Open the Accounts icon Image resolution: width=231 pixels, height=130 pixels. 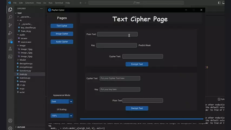(10, 121)
